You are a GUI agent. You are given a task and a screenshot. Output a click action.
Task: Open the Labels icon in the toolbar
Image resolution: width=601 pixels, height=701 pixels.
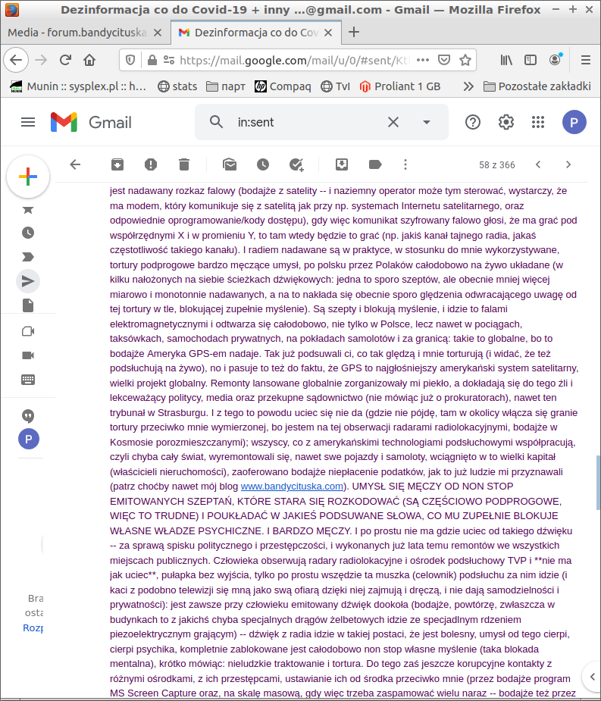click(374, 164)
